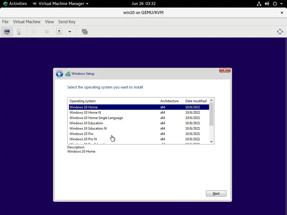The image size is (287, 215).
Task: Manage VM snapshots icon
Action: (85, 32)
